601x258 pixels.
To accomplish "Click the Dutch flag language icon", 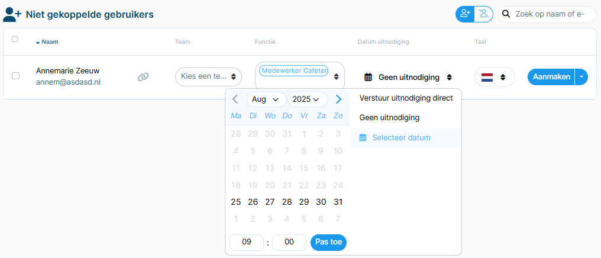I will 487,78.
